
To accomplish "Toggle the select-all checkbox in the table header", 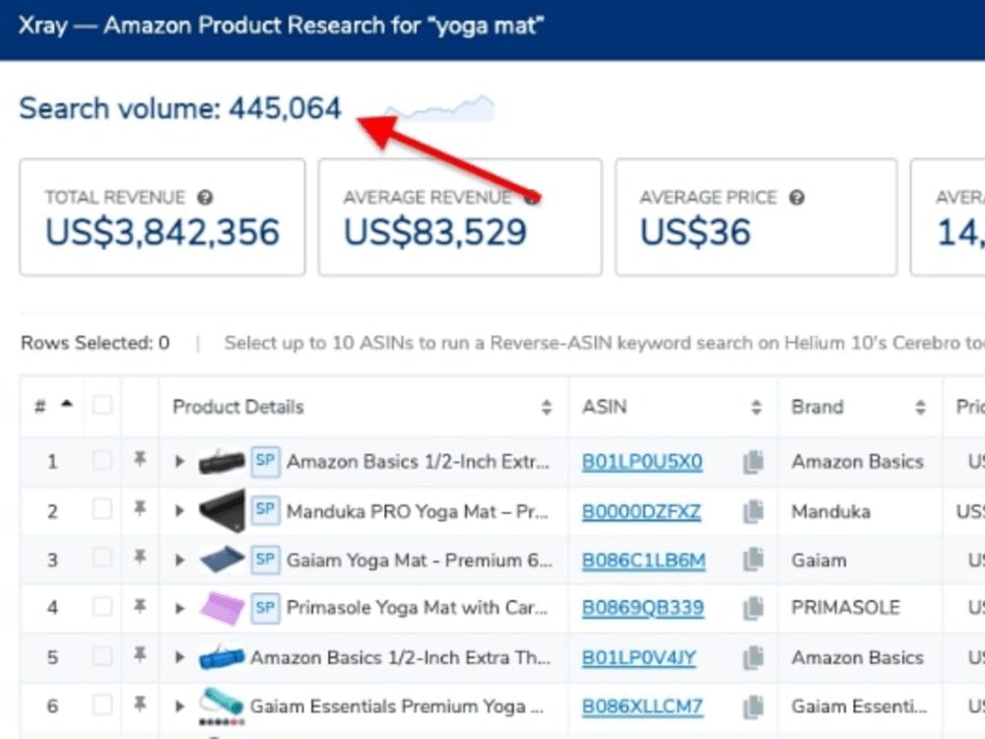I will point(101,405).
